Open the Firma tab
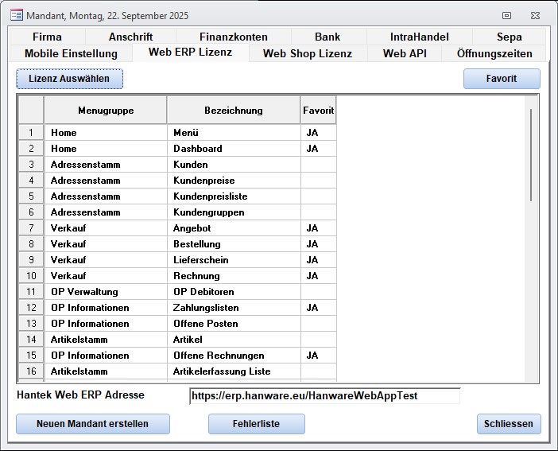 point(47,37)
